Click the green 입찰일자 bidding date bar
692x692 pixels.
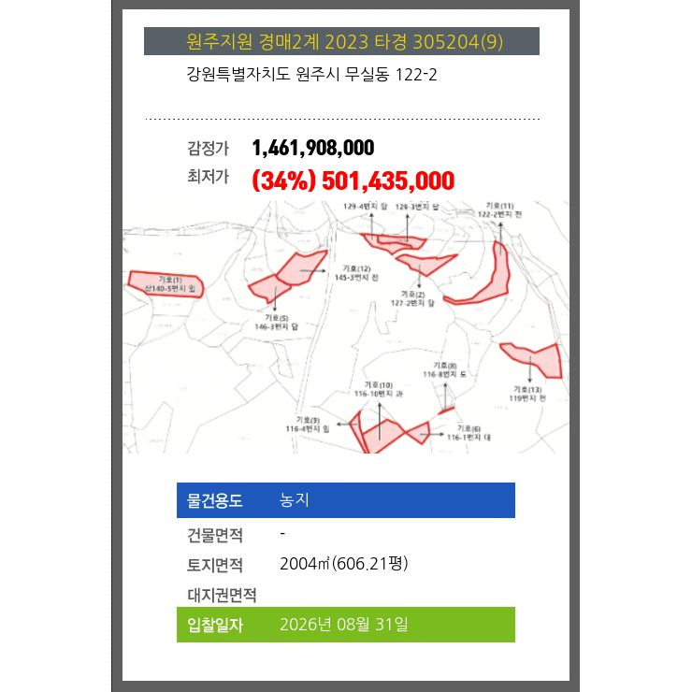coord(346,625)
